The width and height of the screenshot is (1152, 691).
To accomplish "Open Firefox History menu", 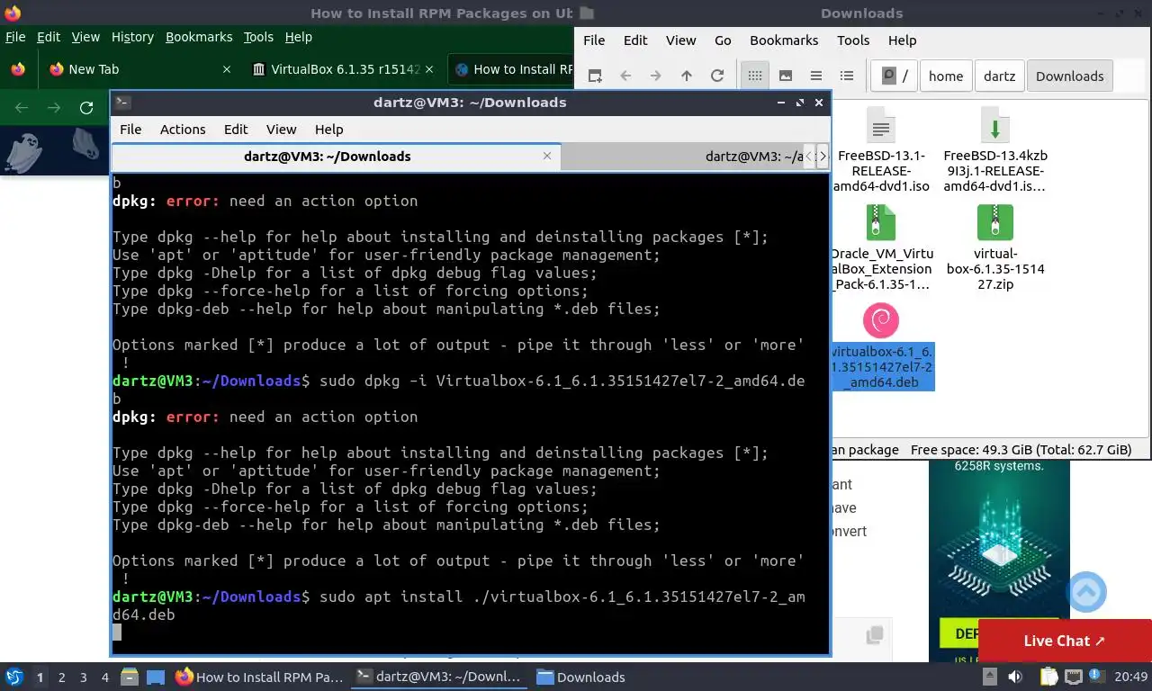I will [132, 37].
